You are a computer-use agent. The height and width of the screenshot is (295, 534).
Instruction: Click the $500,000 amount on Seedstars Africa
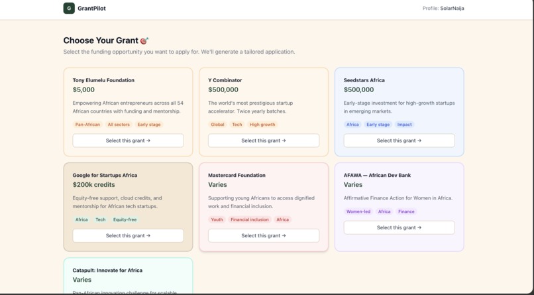pyautogui.click(x=359, y=90)
